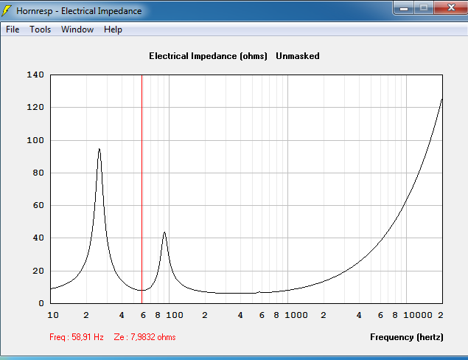Click the red frequency marker line
Screen dimensions: 468x360
tap(142, 189)
